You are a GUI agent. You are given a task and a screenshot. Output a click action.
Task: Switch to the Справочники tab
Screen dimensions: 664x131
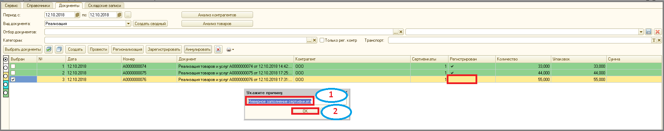(38, 6)
